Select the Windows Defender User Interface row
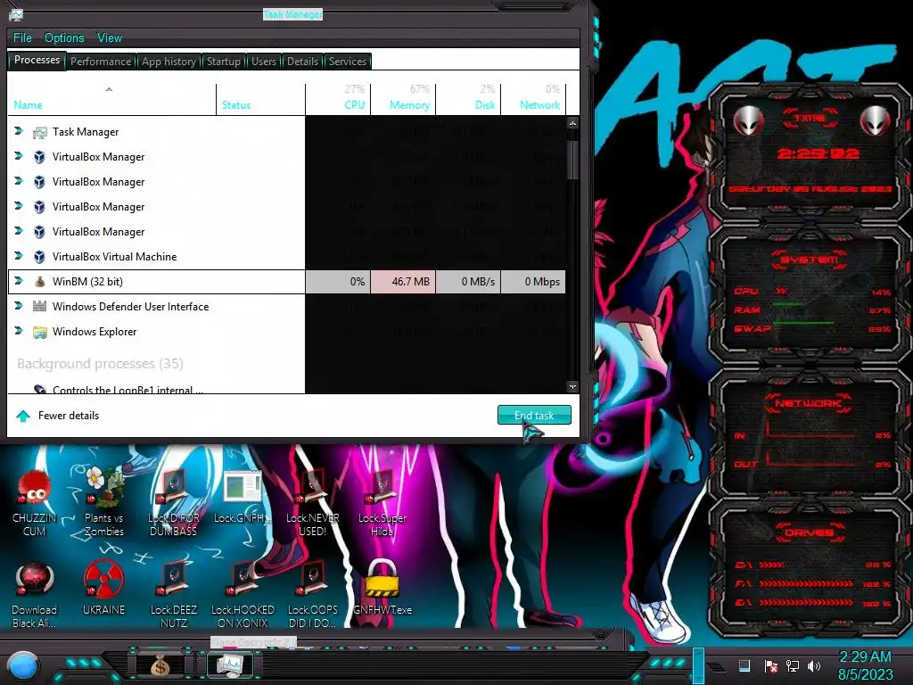The width and height of the screenshot is (913, 685). pos(157,307)
